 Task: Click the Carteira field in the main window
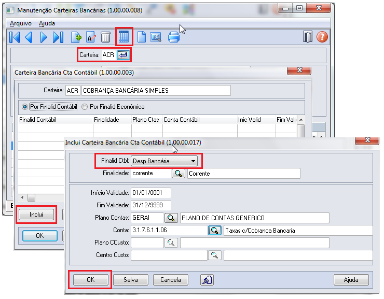point(108,55)
